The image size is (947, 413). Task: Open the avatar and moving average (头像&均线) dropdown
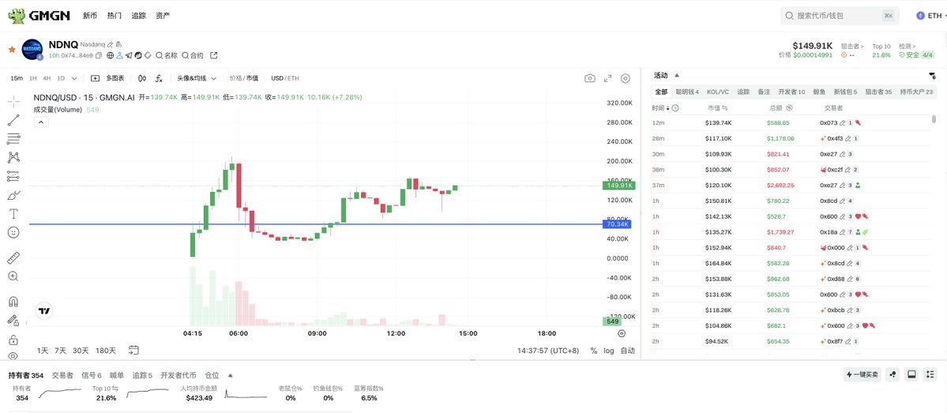[x=197, y=78]
